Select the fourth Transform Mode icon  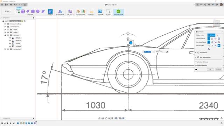(x=219, y=38)
